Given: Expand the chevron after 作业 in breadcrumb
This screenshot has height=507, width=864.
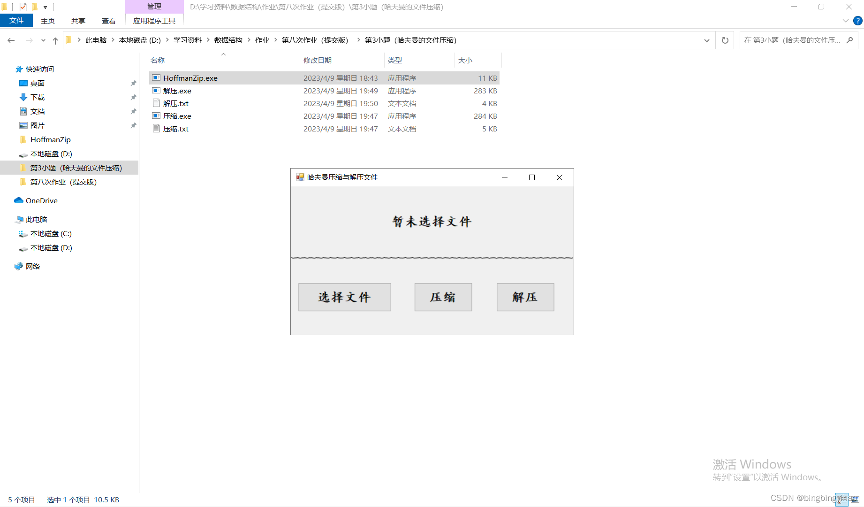Looking at the screenshot, I should [275, 40].
